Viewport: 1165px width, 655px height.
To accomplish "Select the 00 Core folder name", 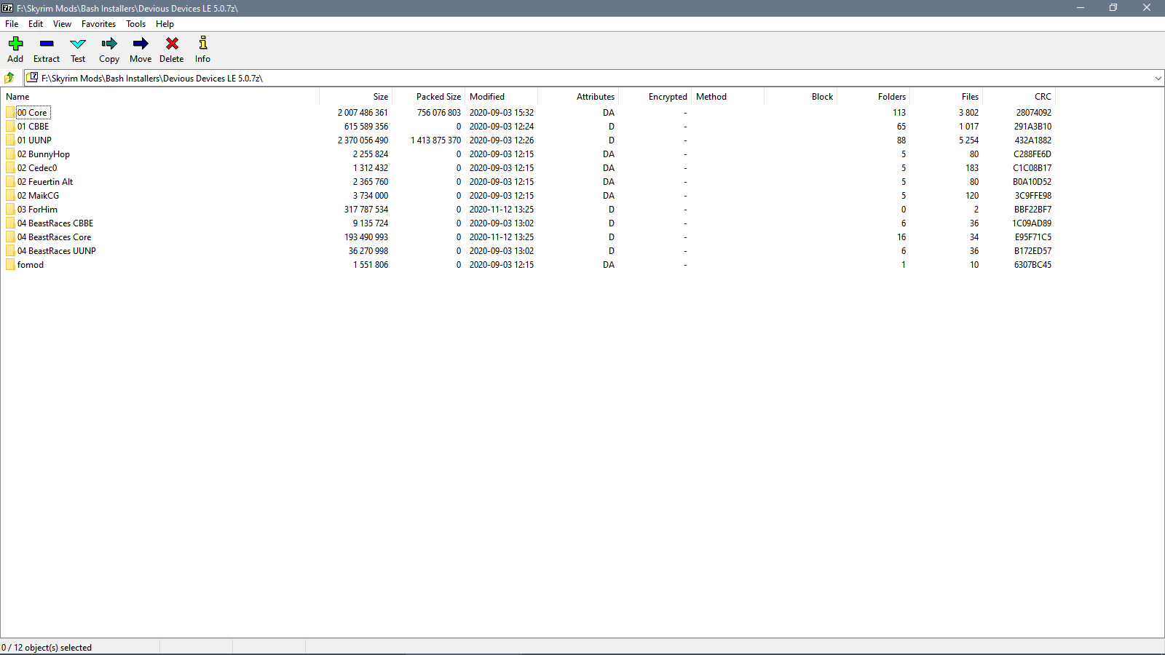I will click(x=32, y=113).
